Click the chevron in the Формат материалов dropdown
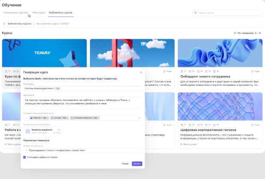 coord(26,150)
